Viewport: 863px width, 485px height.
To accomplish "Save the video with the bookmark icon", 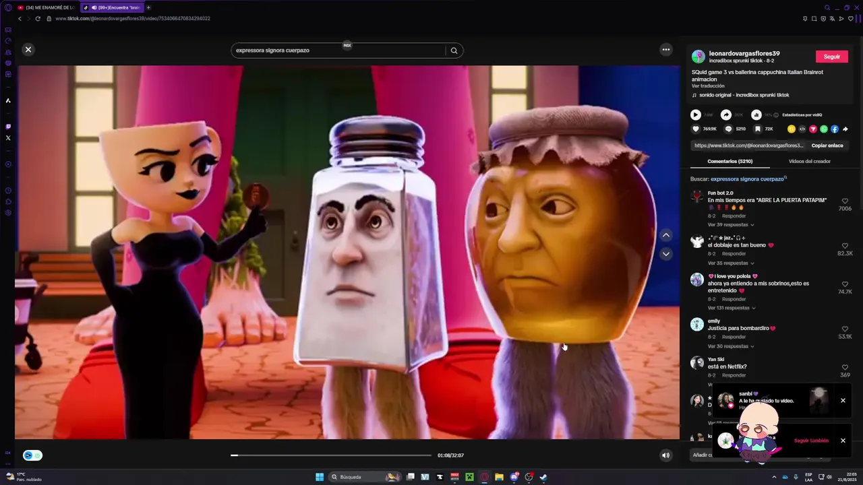I will click(758, 129).
